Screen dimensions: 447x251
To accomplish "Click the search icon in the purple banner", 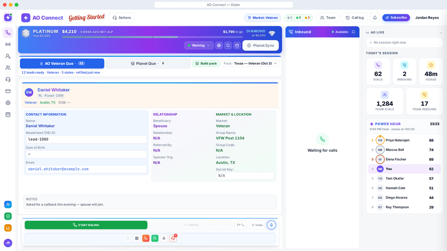I will pos(228,45).
